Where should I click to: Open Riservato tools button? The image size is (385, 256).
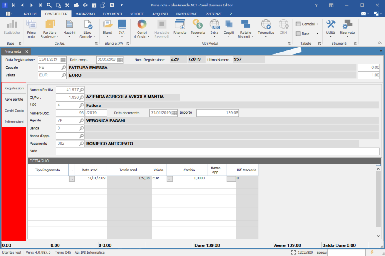click(x=347, y=29)
